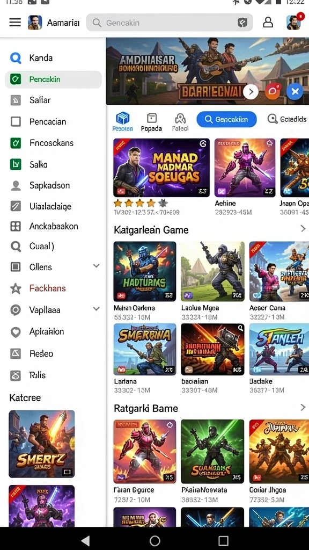
Task: Click the Vapllaaa target icon
Action: point(16,310)
